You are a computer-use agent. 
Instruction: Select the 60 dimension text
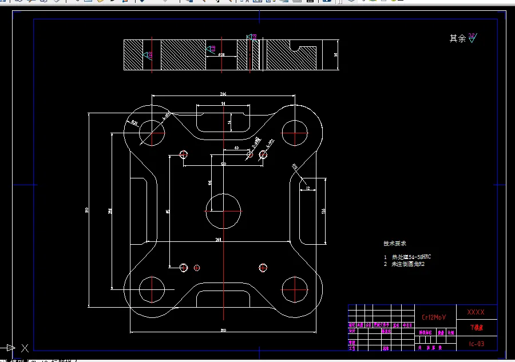(236, 148)
